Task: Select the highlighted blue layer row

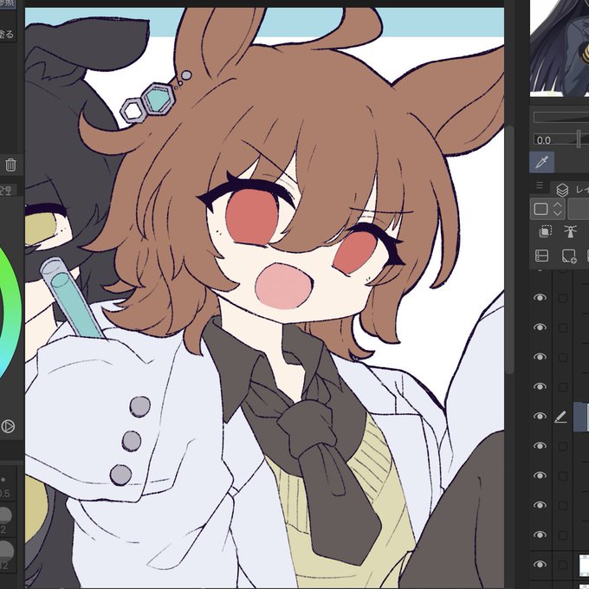Action: (581, 417)
